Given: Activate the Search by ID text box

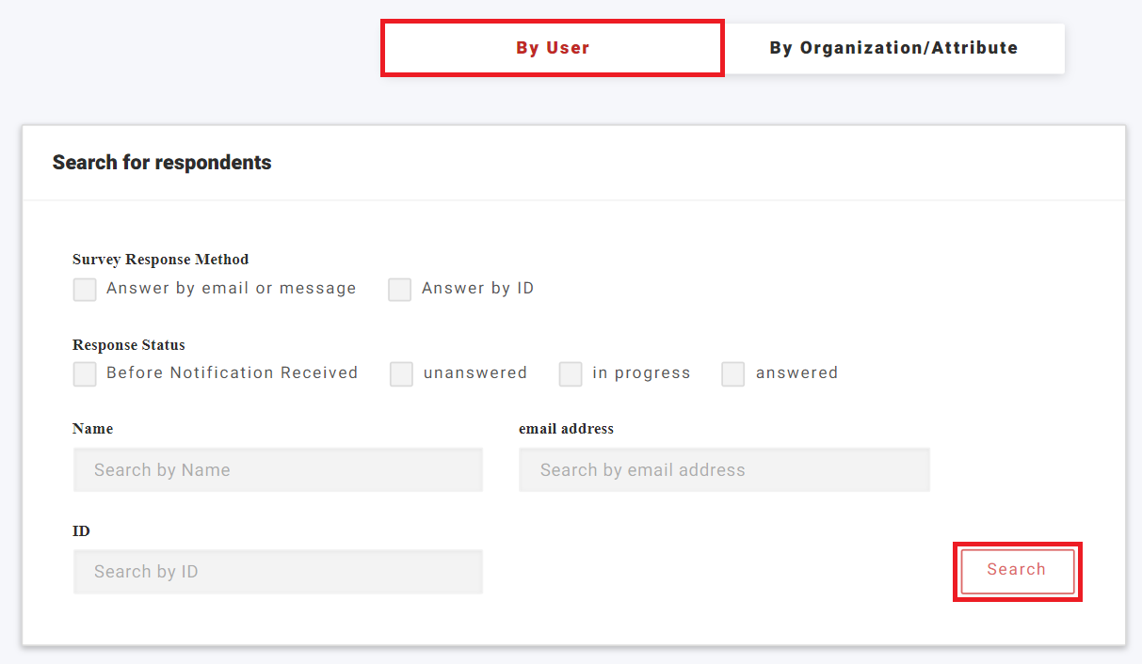Looking at the screenshot, I should [278, 571].
